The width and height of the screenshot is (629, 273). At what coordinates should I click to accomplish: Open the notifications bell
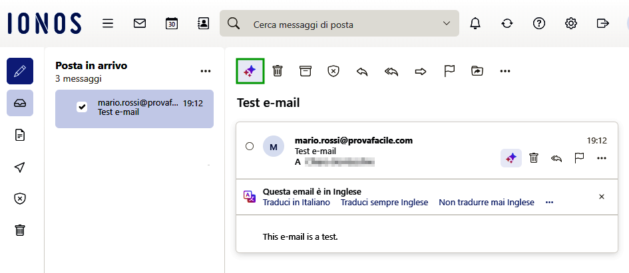point(475,23)
